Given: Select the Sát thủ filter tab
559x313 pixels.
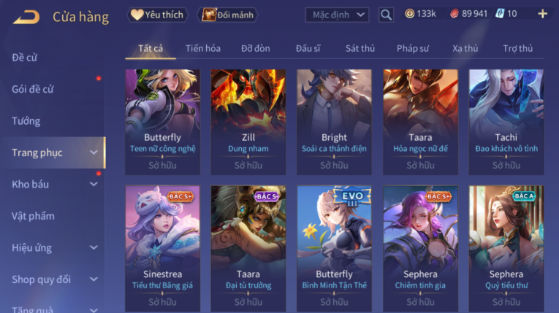Looking at the screenshot, I should [x=360, y=48].
